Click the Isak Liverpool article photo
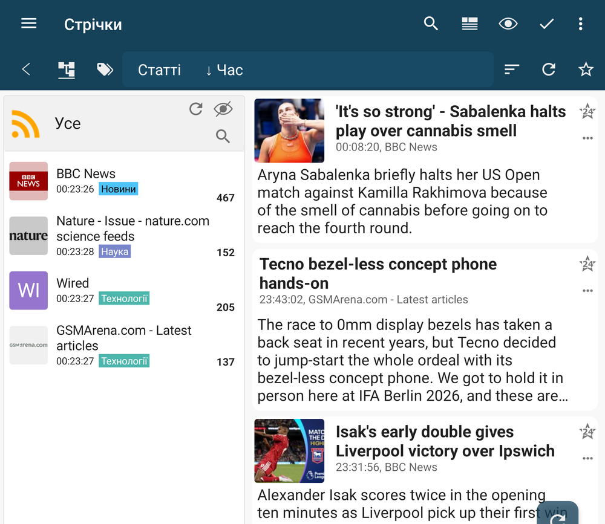 [x=289, y=451]
